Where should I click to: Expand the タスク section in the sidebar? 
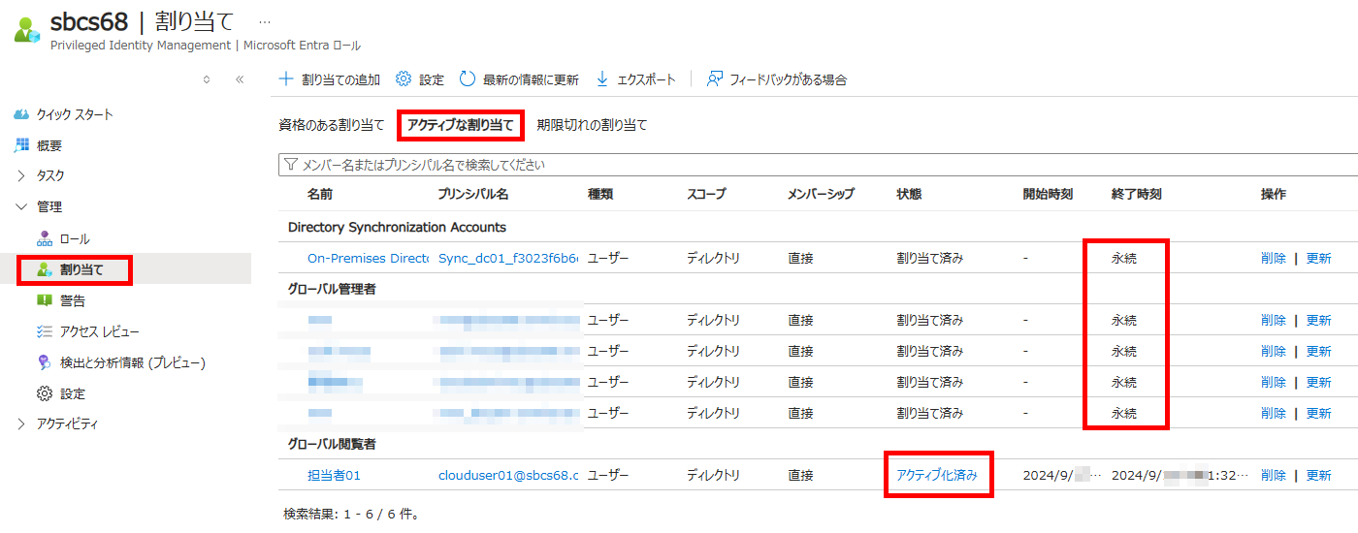click(22, 175)
